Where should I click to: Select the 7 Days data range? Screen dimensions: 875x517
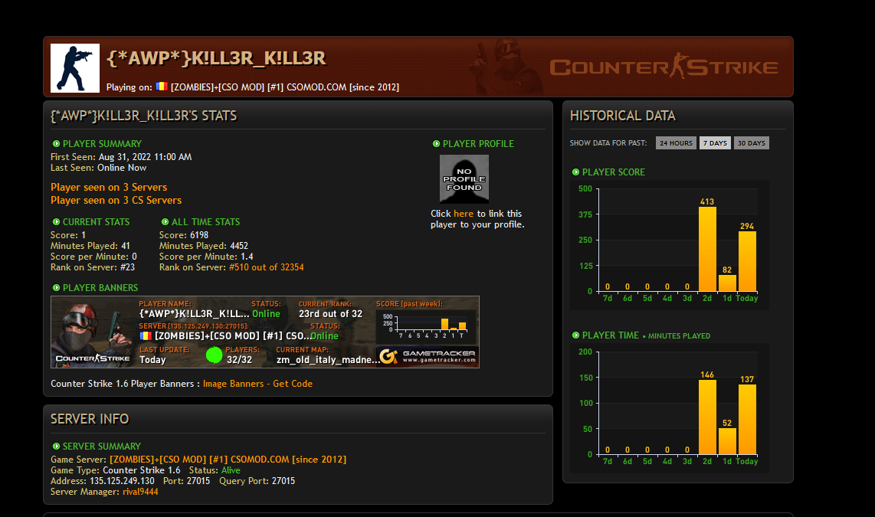[x=715, y=143]
